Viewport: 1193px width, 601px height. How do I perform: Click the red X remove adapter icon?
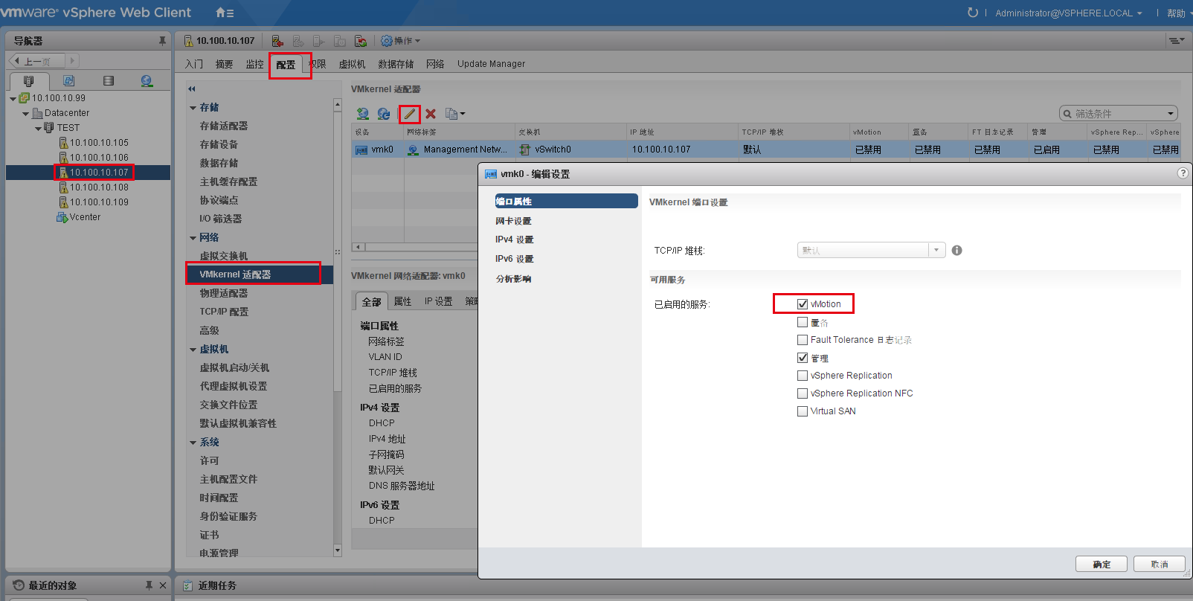click(x=431, y=114)
